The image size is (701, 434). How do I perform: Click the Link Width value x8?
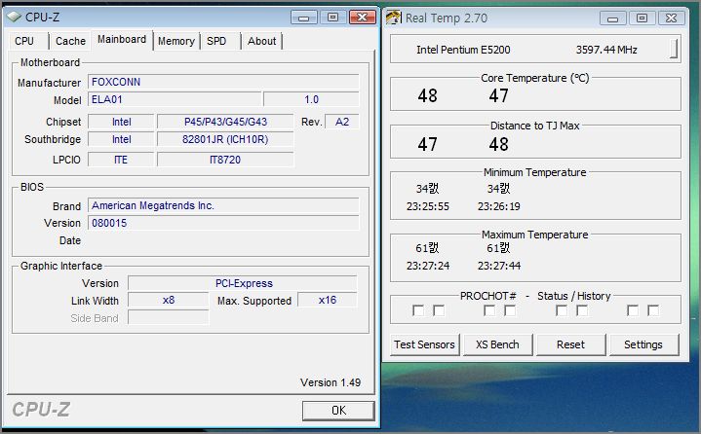[x=168, y=300]
